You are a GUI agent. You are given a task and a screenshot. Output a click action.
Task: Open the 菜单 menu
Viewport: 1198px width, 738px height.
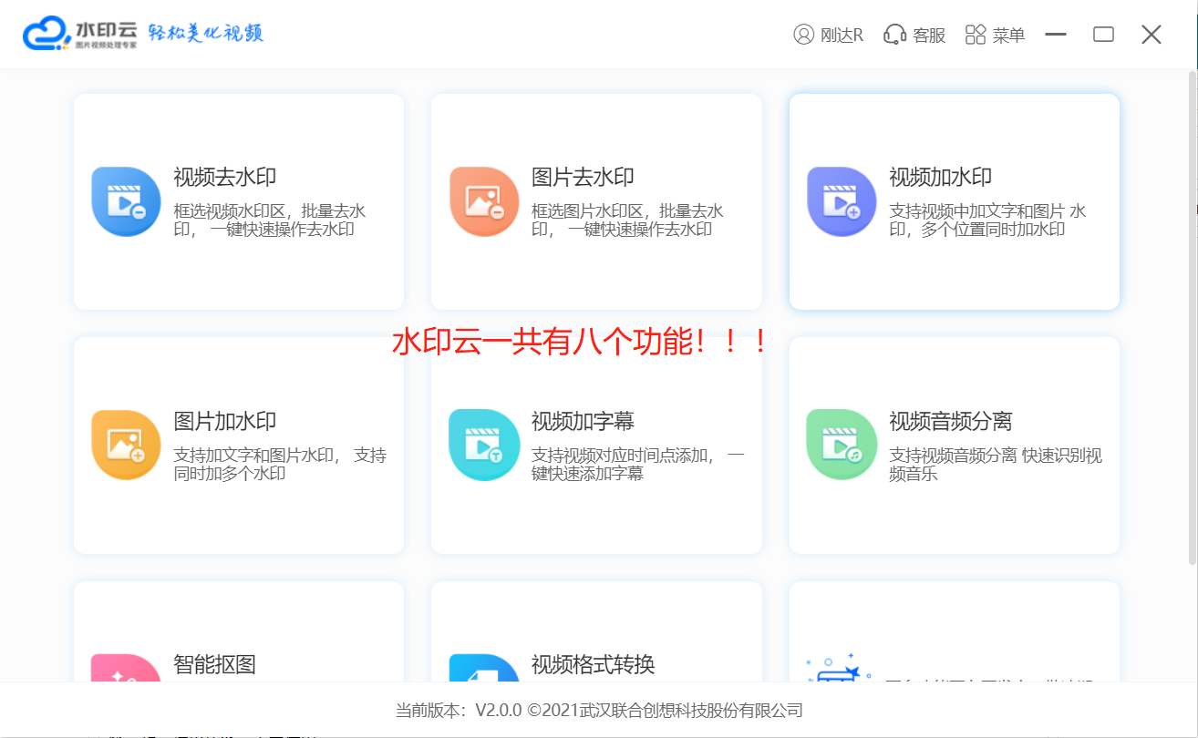pos(1008,36)
